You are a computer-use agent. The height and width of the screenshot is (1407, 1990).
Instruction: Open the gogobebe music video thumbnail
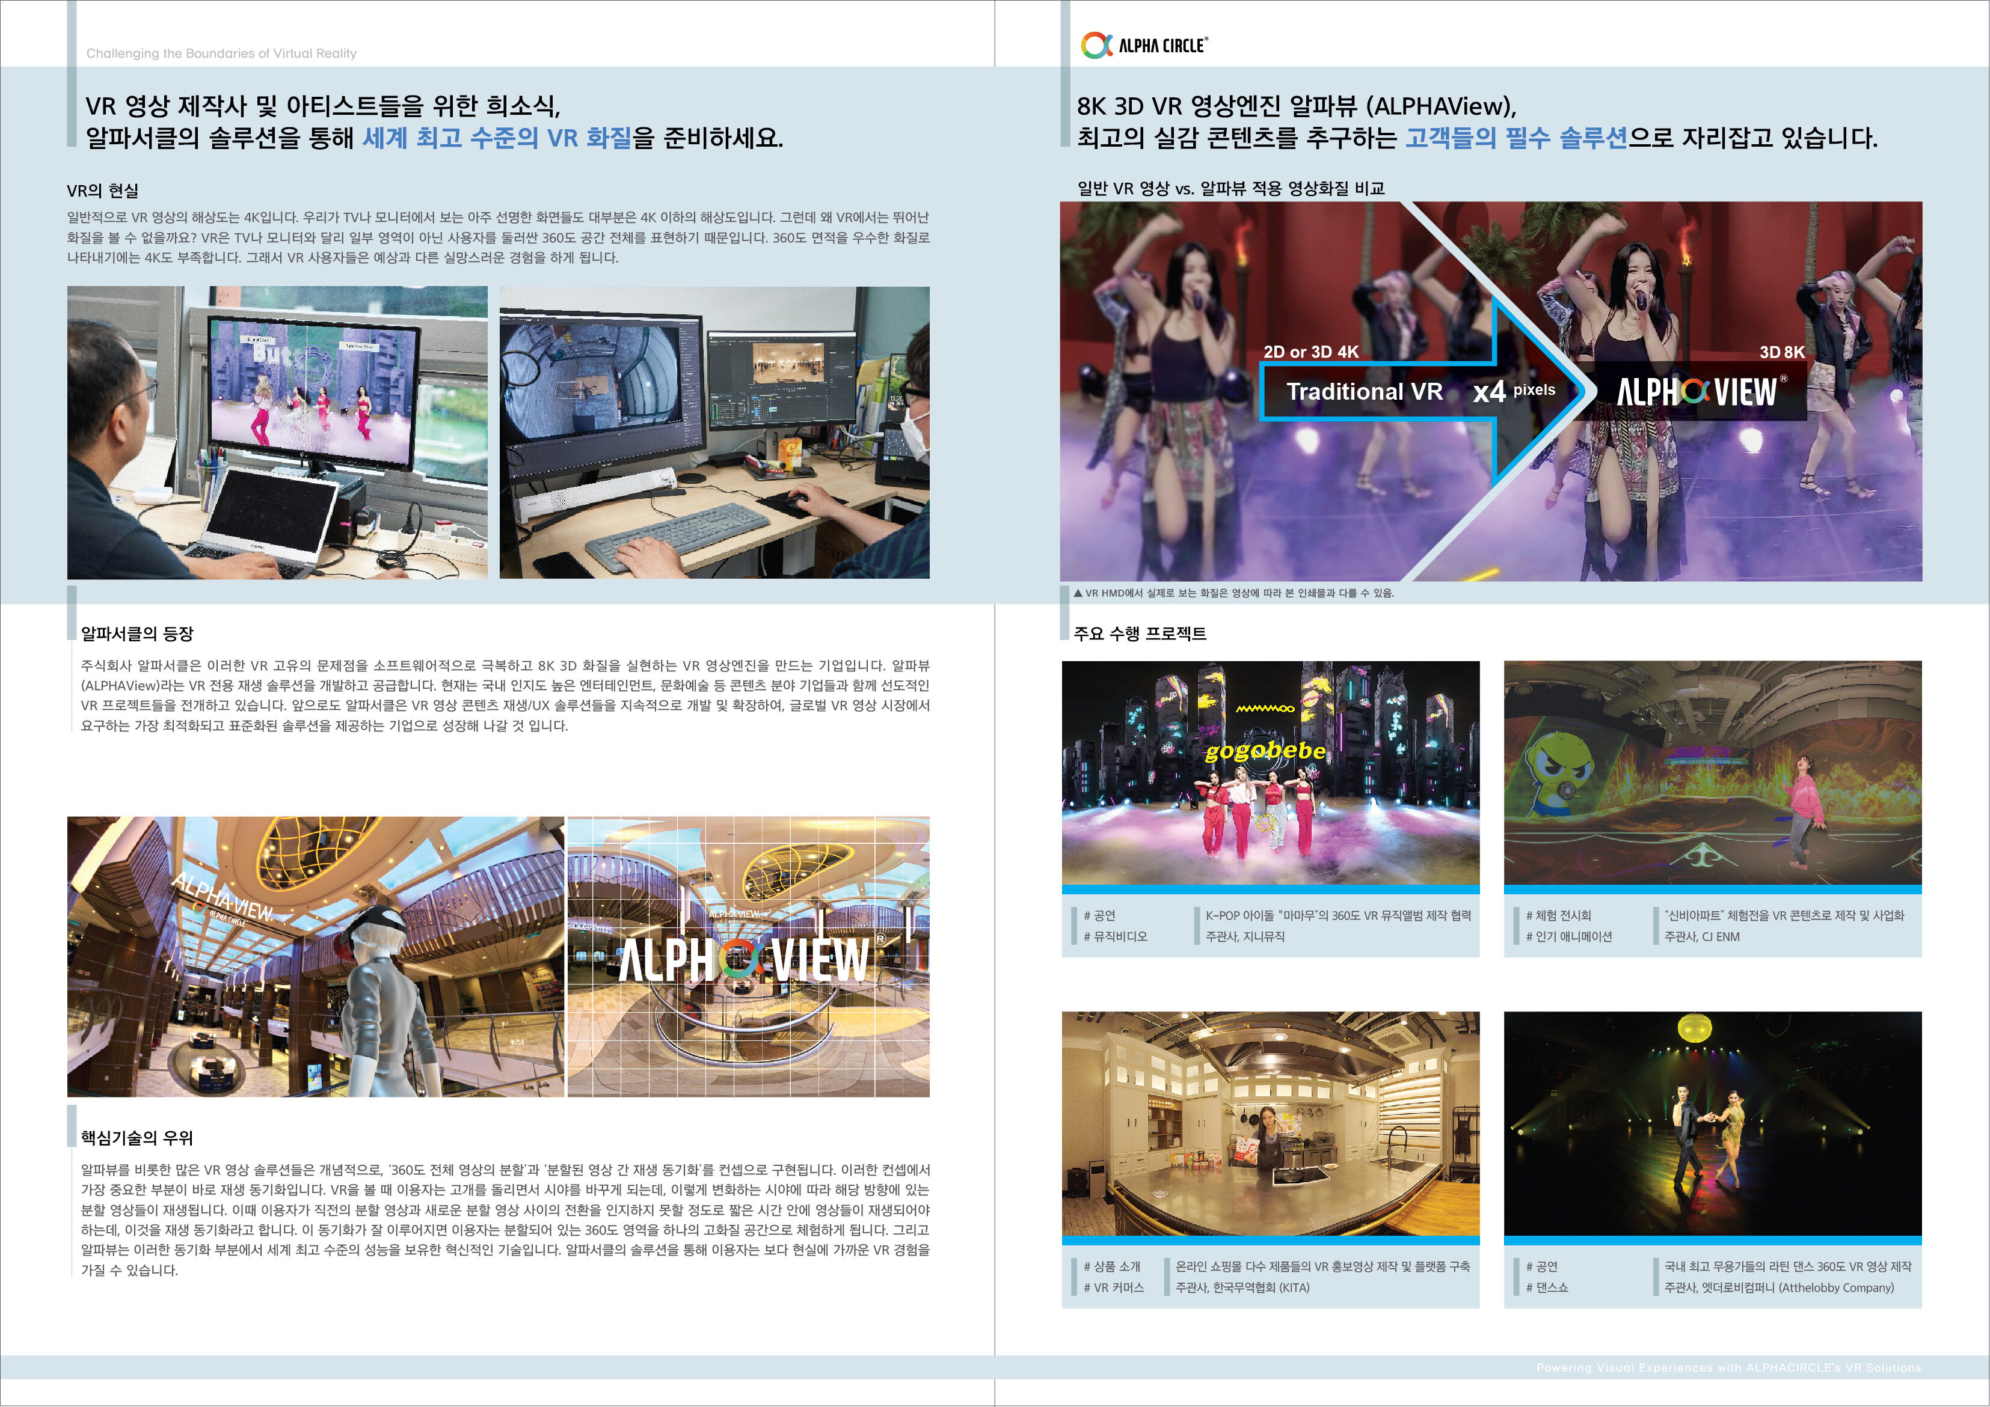coord(1271,773)
